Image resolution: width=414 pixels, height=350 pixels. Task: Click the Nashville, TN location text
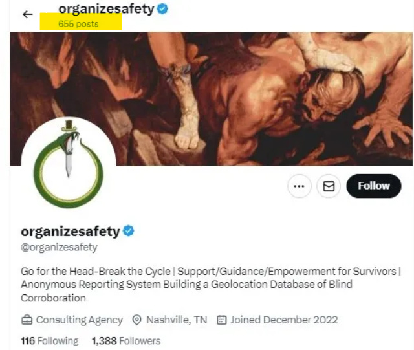177,320
